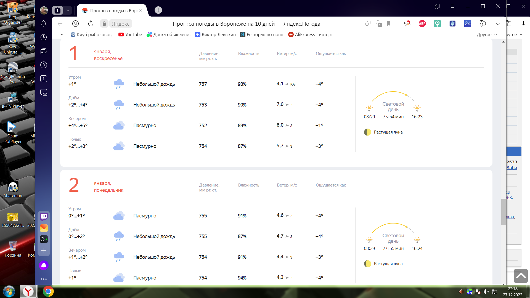The image size is (530, 298).
Task: Open the downloads arrow in toolbar
Action: tap(498, 24)
